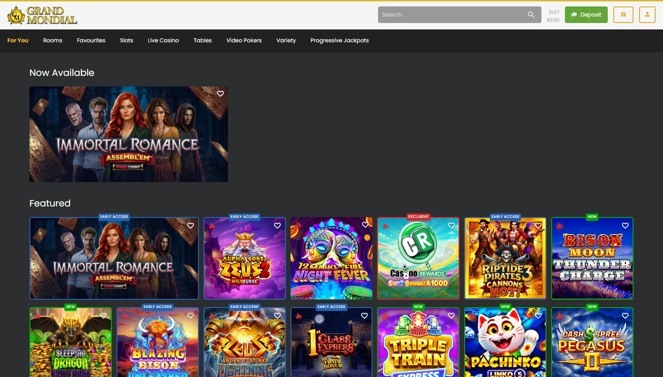Open the Progressive Jackpots tab
The height and width of the screenshot is (377, 663).
340,40
